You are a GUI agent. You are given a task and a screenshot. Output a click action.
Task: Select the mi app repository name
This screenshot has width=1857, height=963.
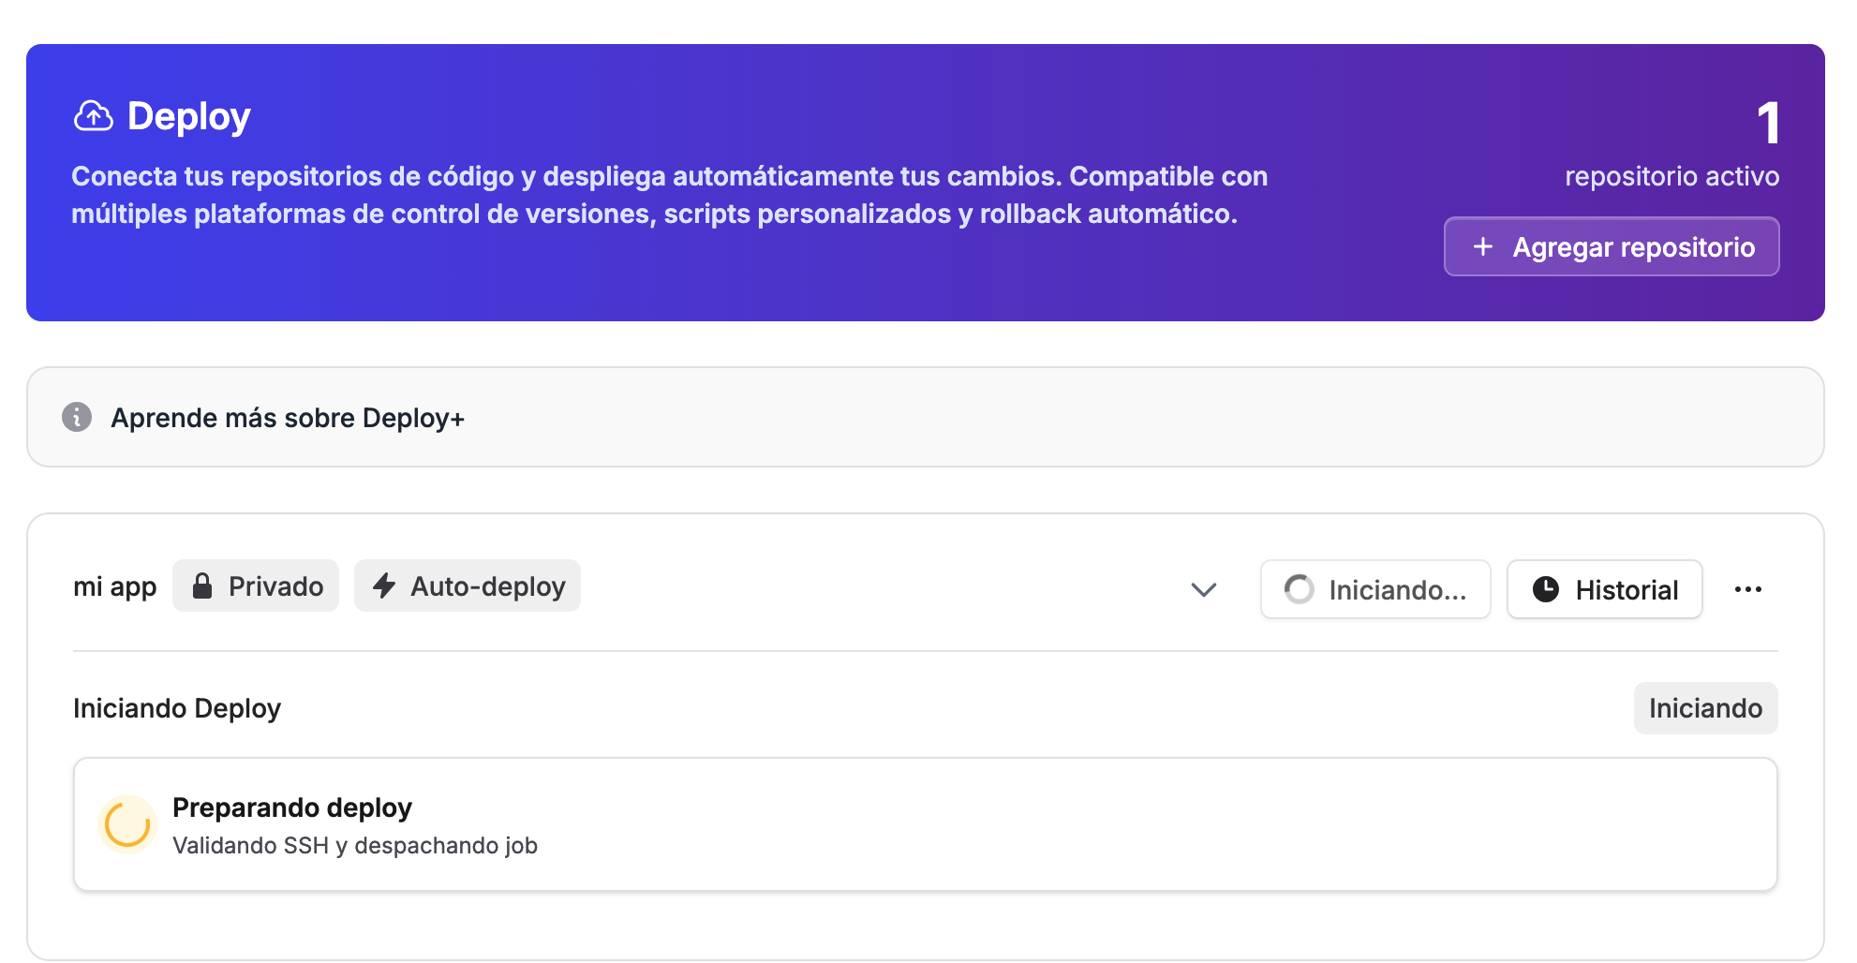[x=114, y=586]
